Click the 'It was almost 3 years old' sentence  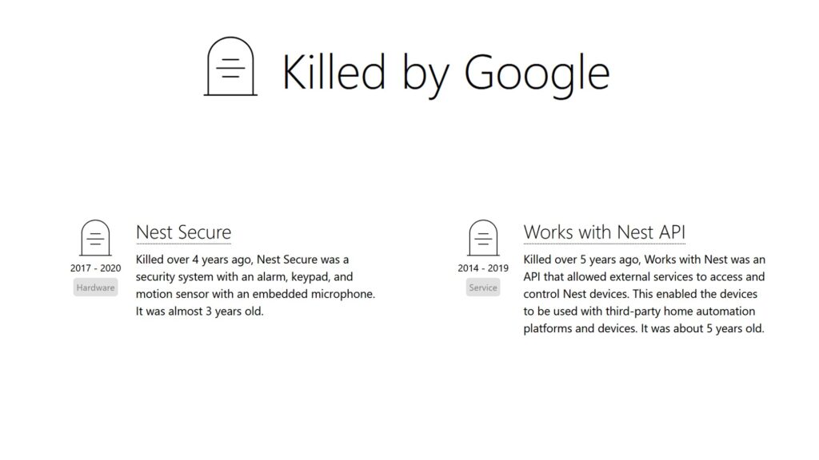(x=199, y=311)
